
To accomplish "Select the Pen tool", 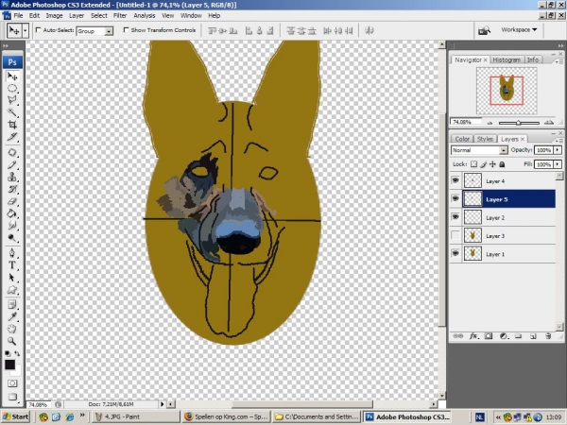I will pyautogui.click(x=12, y=253).
